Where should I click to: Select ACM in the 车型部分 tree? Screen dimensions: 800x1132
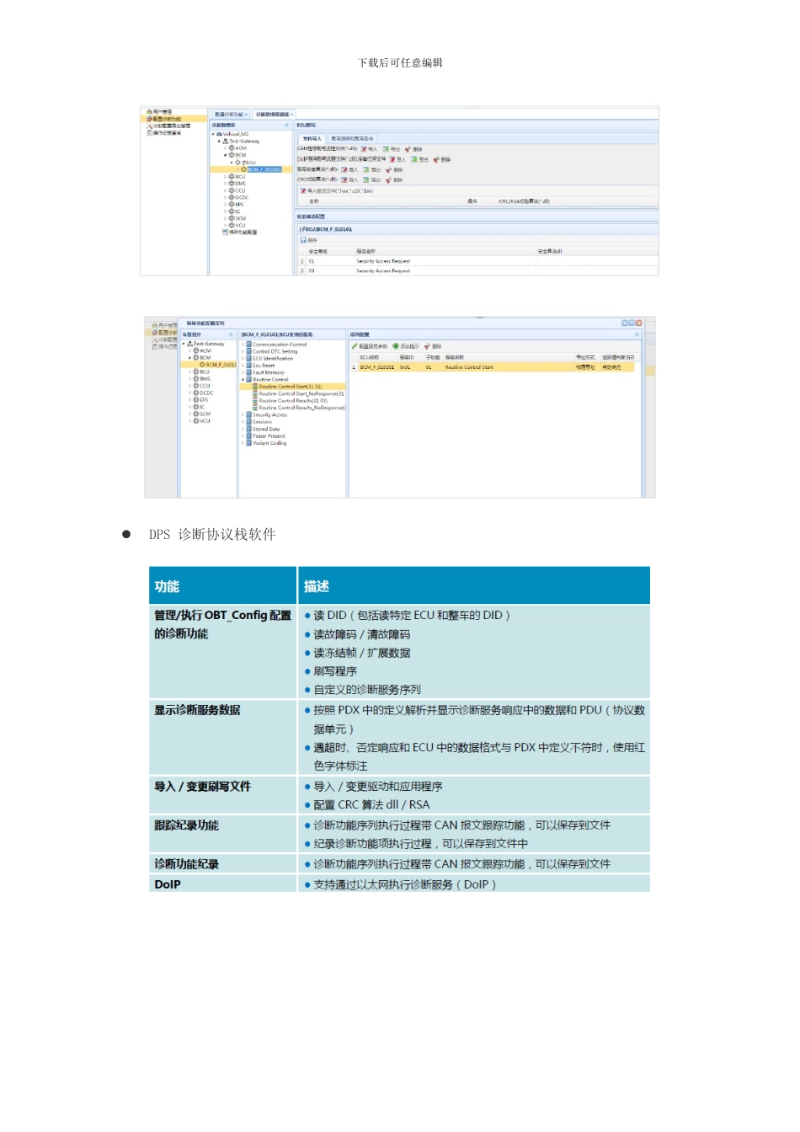(x=202, y=350)
